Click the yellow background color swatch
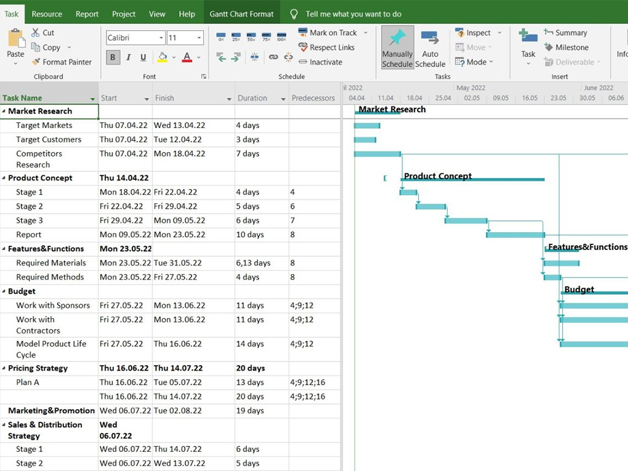This screenshot has height=471, width=628. click(163, 57)
